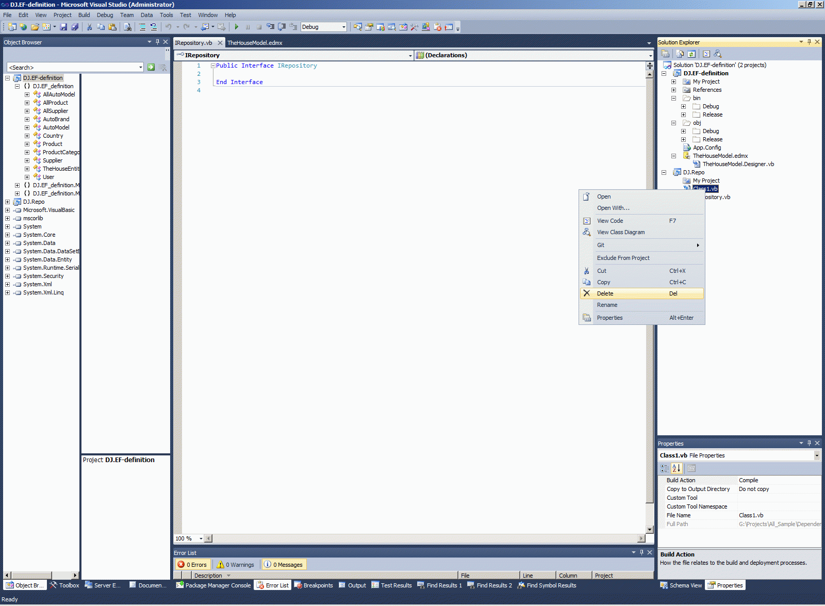Image resolution: width=825 pixels, height=606 pixels.
Task: Click the Properties icon in Solution Explorer toolbar
Action: [665, 54]
